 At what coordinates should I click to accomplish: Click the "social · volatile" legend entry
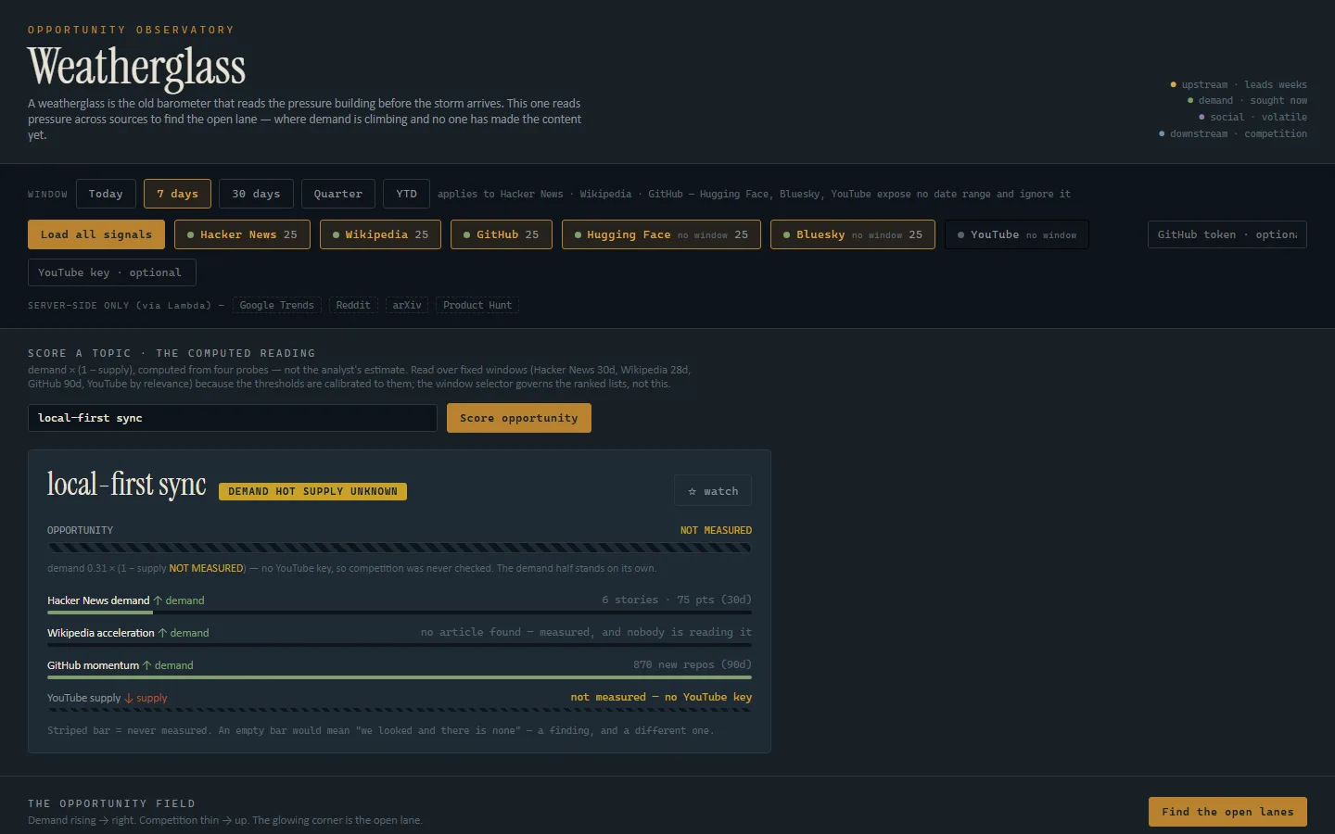pyautogui.click(x=1252, y=117)
